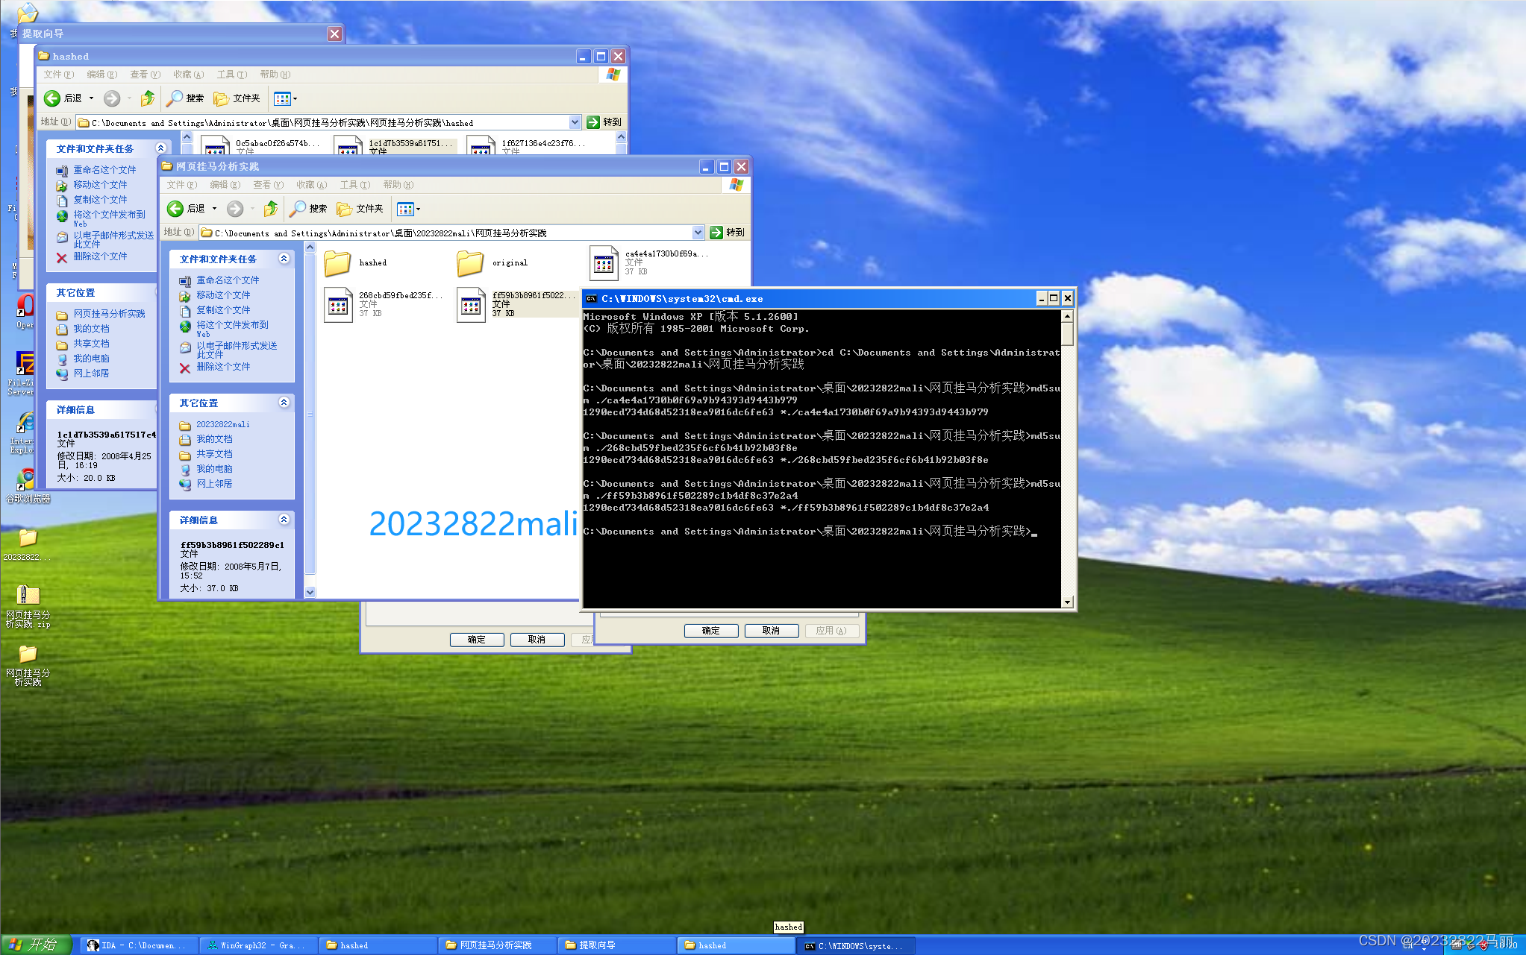The width and height of the screenshot is (1526, 955).
Task: Click 转到 Go button in hashed window
Action: pyautogui.click(x=604, y=122)
